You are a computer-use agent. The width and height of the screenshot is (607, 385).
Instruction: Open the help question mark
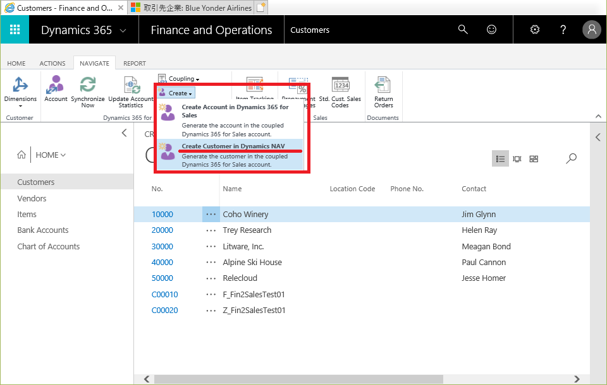point(563,30)
